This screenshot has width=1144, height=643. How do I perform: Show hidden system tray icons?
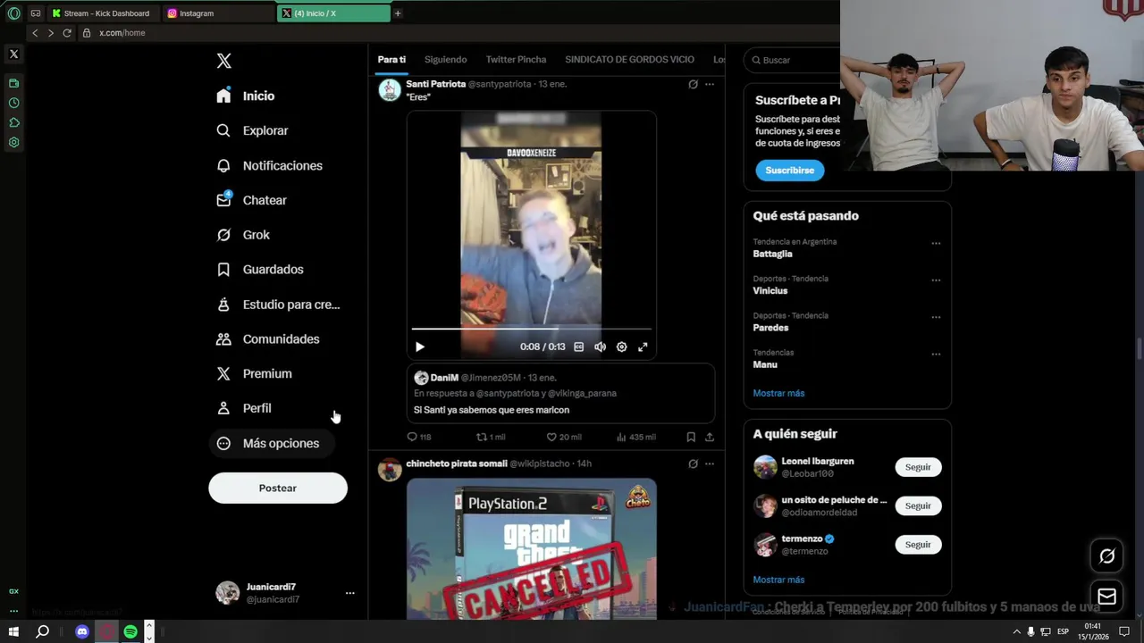click(1016, 631)
